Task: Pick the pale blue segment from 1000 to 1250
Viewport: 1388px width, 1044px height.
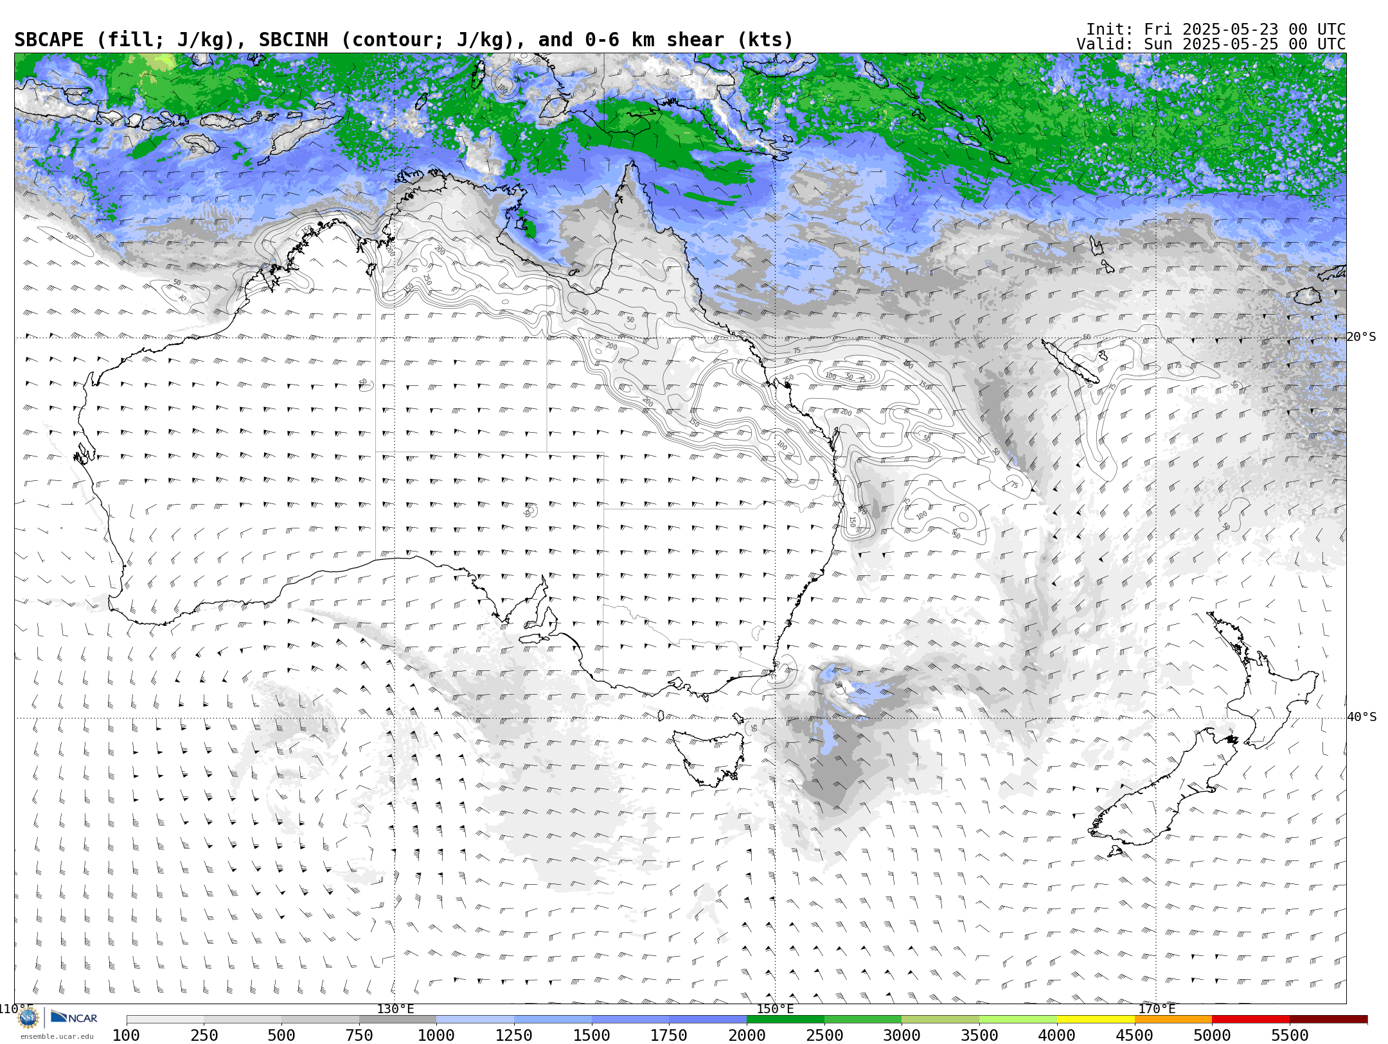Action: 475,1020
